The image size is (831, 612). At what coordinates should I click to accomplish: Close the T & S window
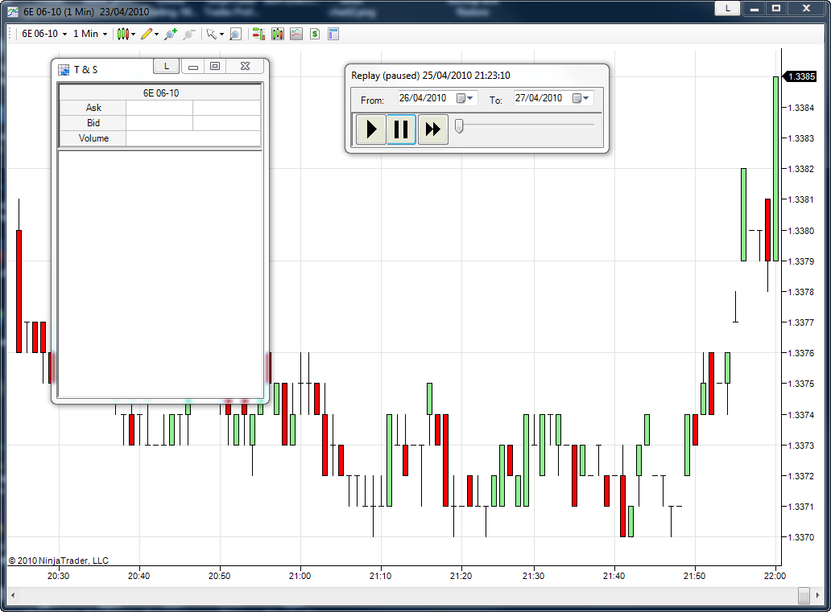245,66
